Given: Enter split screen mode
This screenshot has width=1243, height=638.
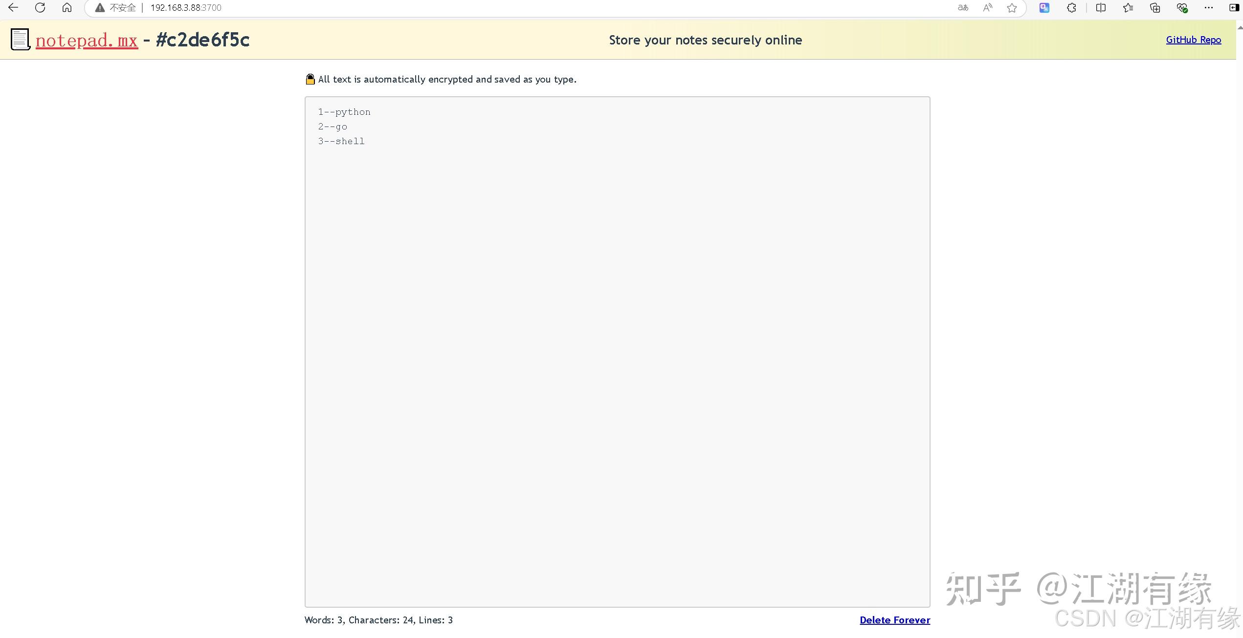Looking at the screenshot, I should click(1101, 7).
